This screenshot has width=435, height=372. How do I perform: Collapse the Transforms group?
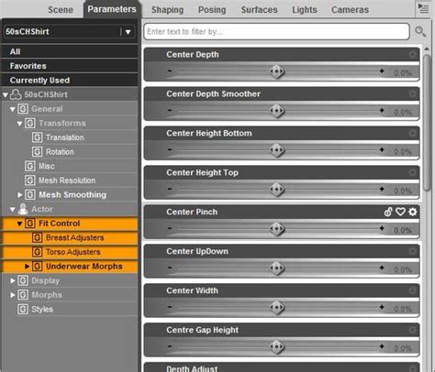(x=19, y=124)
